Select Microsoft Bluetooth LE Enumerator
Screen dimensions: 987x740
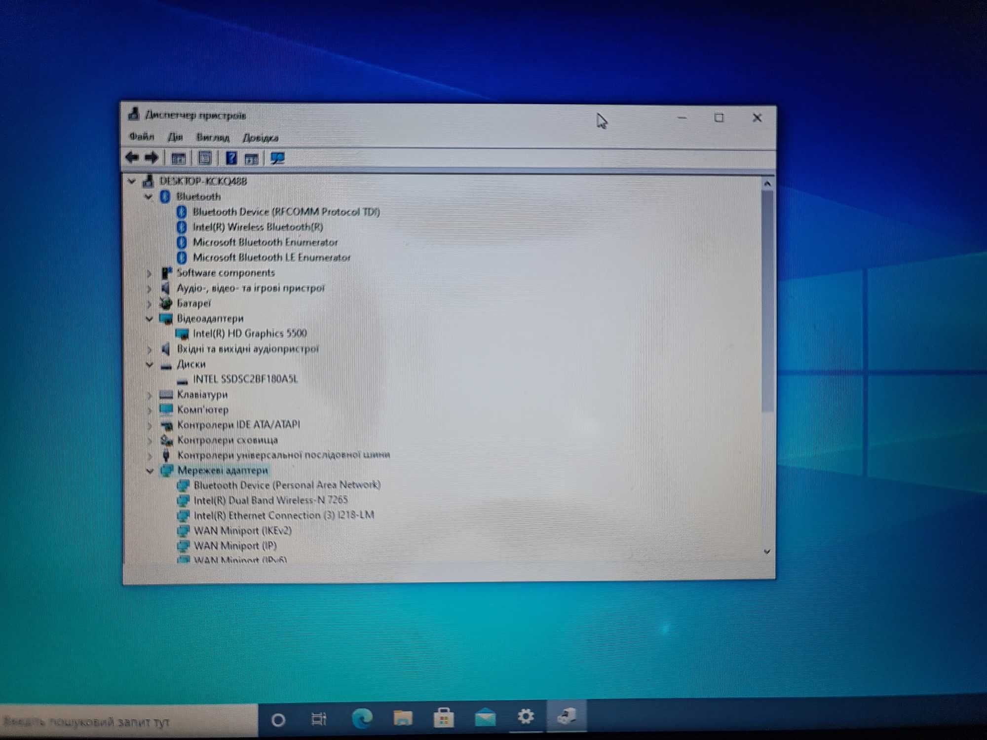[272, 258]
